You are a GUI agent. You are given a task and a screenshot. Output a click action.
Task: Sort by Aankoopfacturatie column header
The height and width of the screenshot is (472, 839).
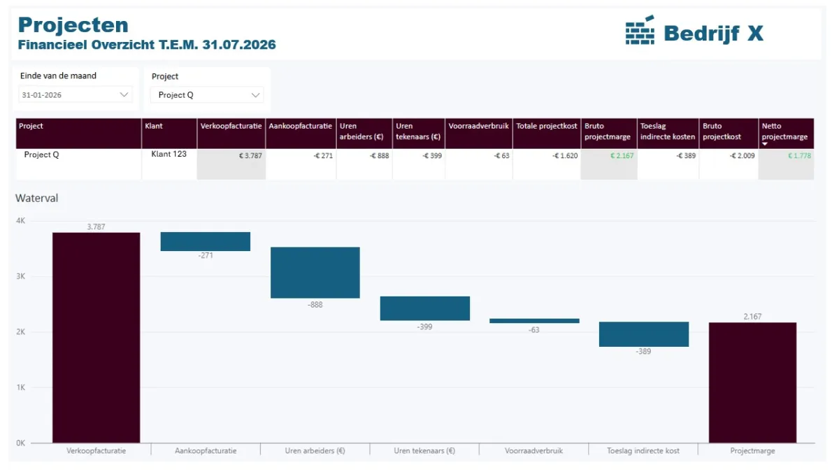click(x=300, y=127)
